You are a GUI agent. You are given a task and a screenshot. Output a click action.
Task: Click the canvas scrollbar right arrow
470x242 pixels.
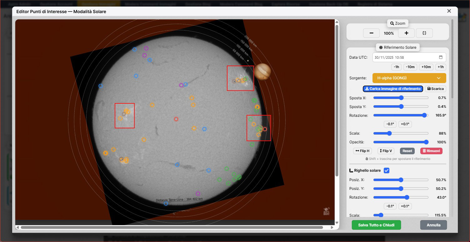tap(332, 227)
